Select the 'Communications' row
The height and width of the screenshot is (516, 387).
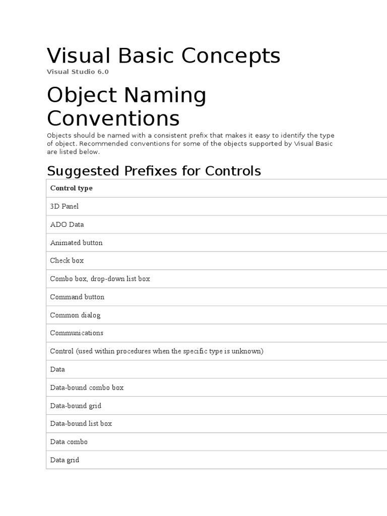tap(77, 333)
